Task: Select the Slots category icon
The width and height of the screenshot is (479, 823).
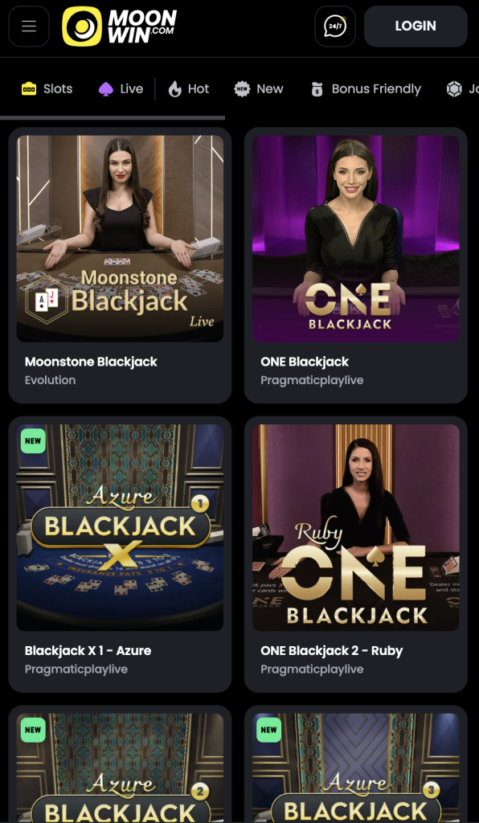Action: click(29, 89)
